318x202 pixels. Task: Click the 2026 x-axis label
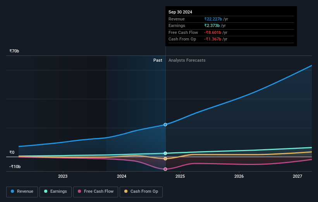click(x=239, y=176)
